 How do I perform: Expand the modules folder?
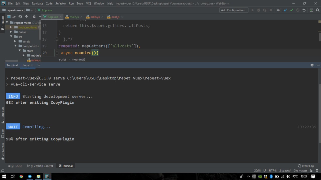tap(24, 55)
